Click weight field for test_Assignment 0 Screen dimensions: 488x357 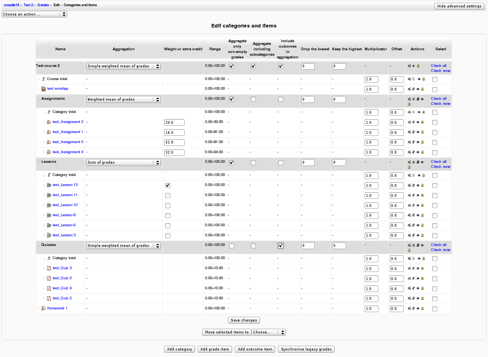click(x=174, y=142)
